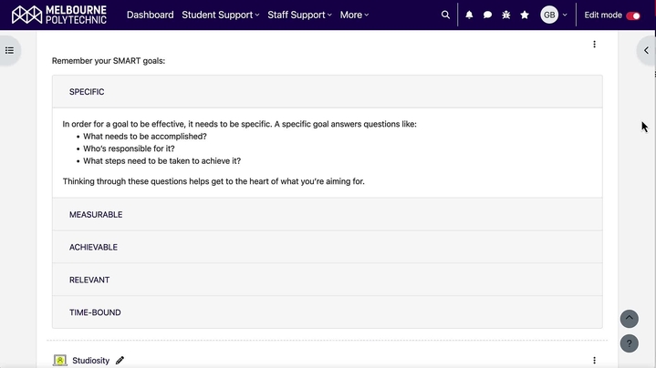Go back to top with arrow button

tap(629, 319)
